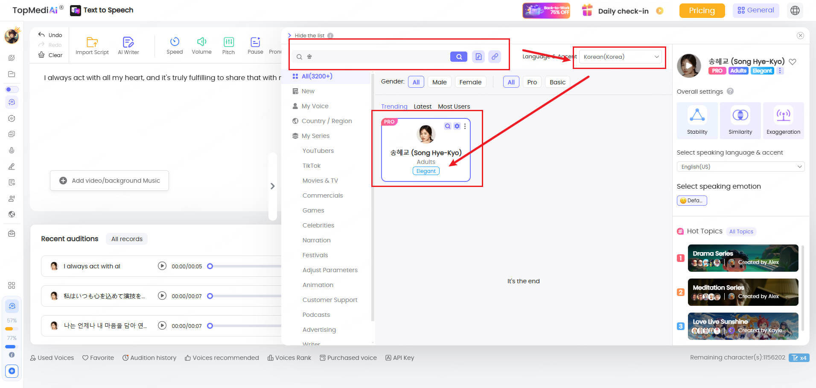
Task: Open the Similarity setting
Action: (x=740, y=121)
